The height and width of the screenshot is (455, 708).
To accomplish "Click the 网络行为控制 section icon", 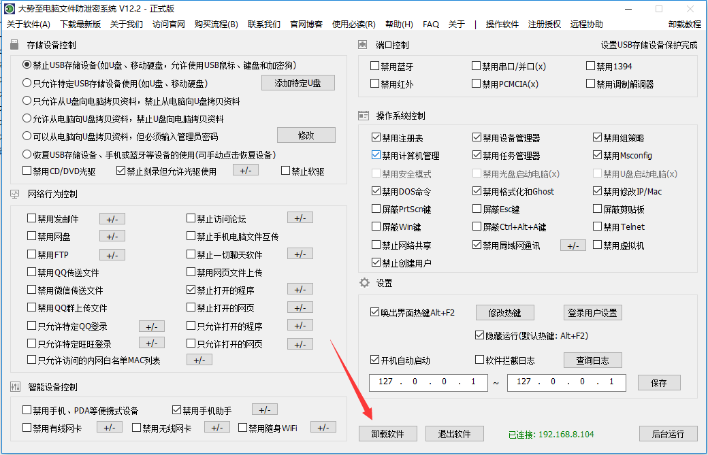I will click(x=16, y=194).
